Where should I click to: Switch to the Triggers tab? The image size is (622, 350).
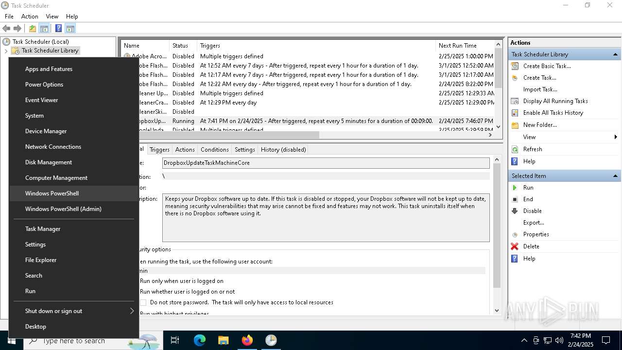(x=159, y=150)
